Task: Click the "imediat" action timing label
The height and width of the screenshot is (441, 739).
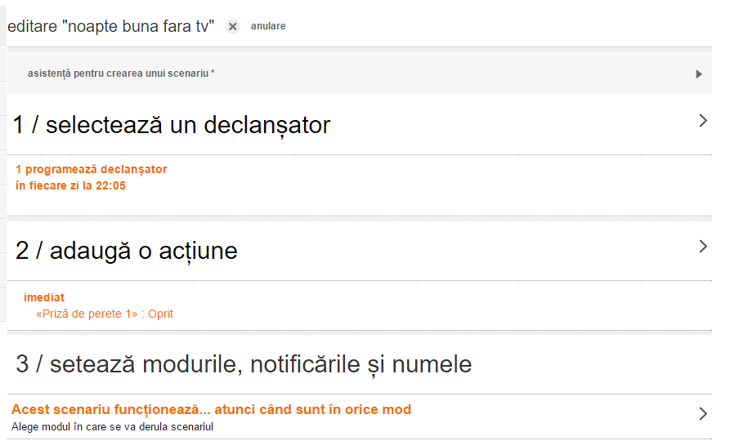Action: 44,297
